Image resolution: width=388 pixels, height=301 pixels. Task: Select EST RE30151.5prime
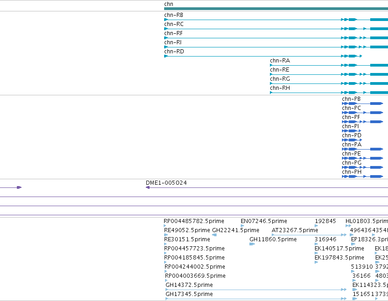click(187, 239)
